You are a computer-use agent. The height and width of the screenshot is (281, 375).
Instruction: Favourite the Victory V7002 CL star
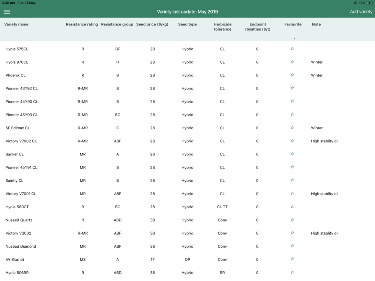292,140
